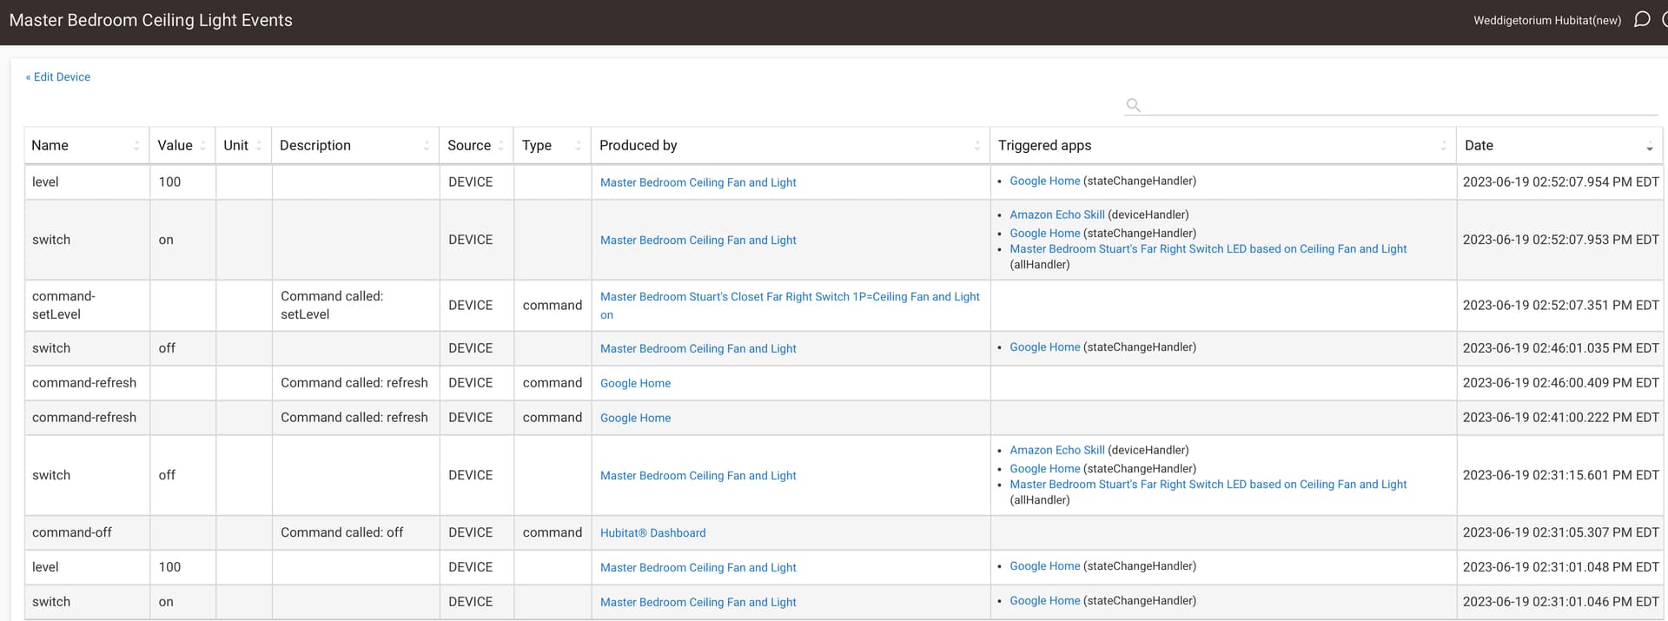The width and height of the screenshot is (1668, 621).
Task: Open Far Right Switch LED link in 02:31:15 row
Action: (1208, 485)
